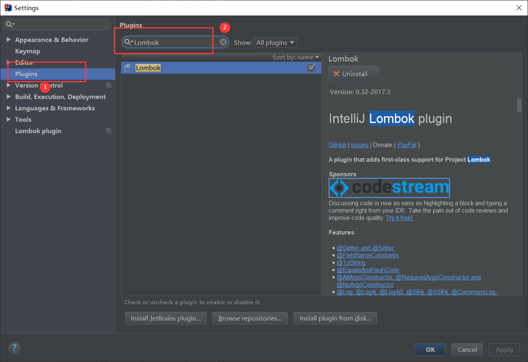Viewport: 528px width, 362px height.
Task: Open the @Getter and @Setter link
Action: coord(365,248)
